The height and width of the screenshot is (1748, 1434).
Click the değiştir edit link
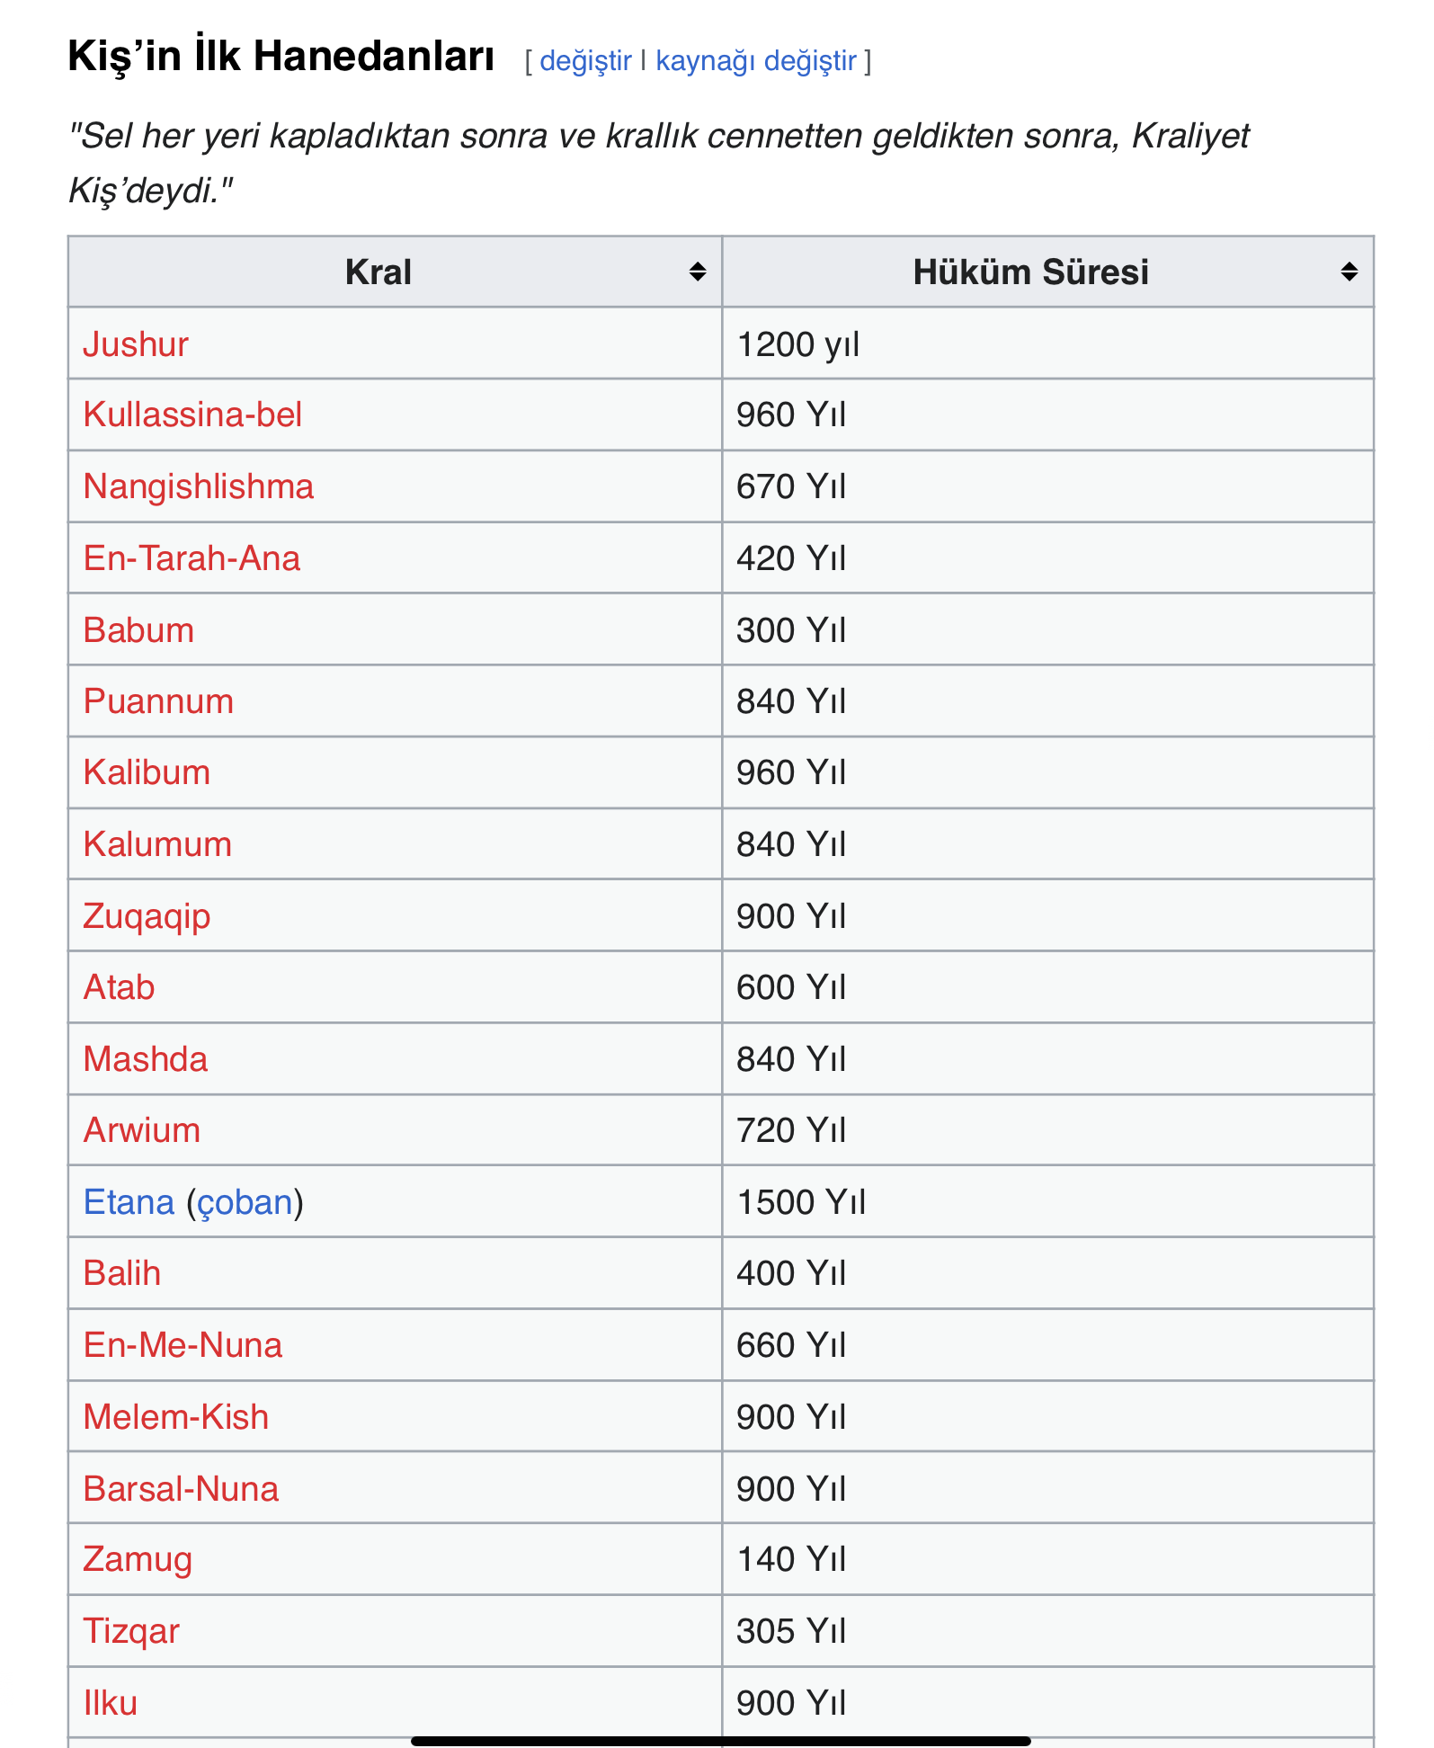(x=585, y=60)
